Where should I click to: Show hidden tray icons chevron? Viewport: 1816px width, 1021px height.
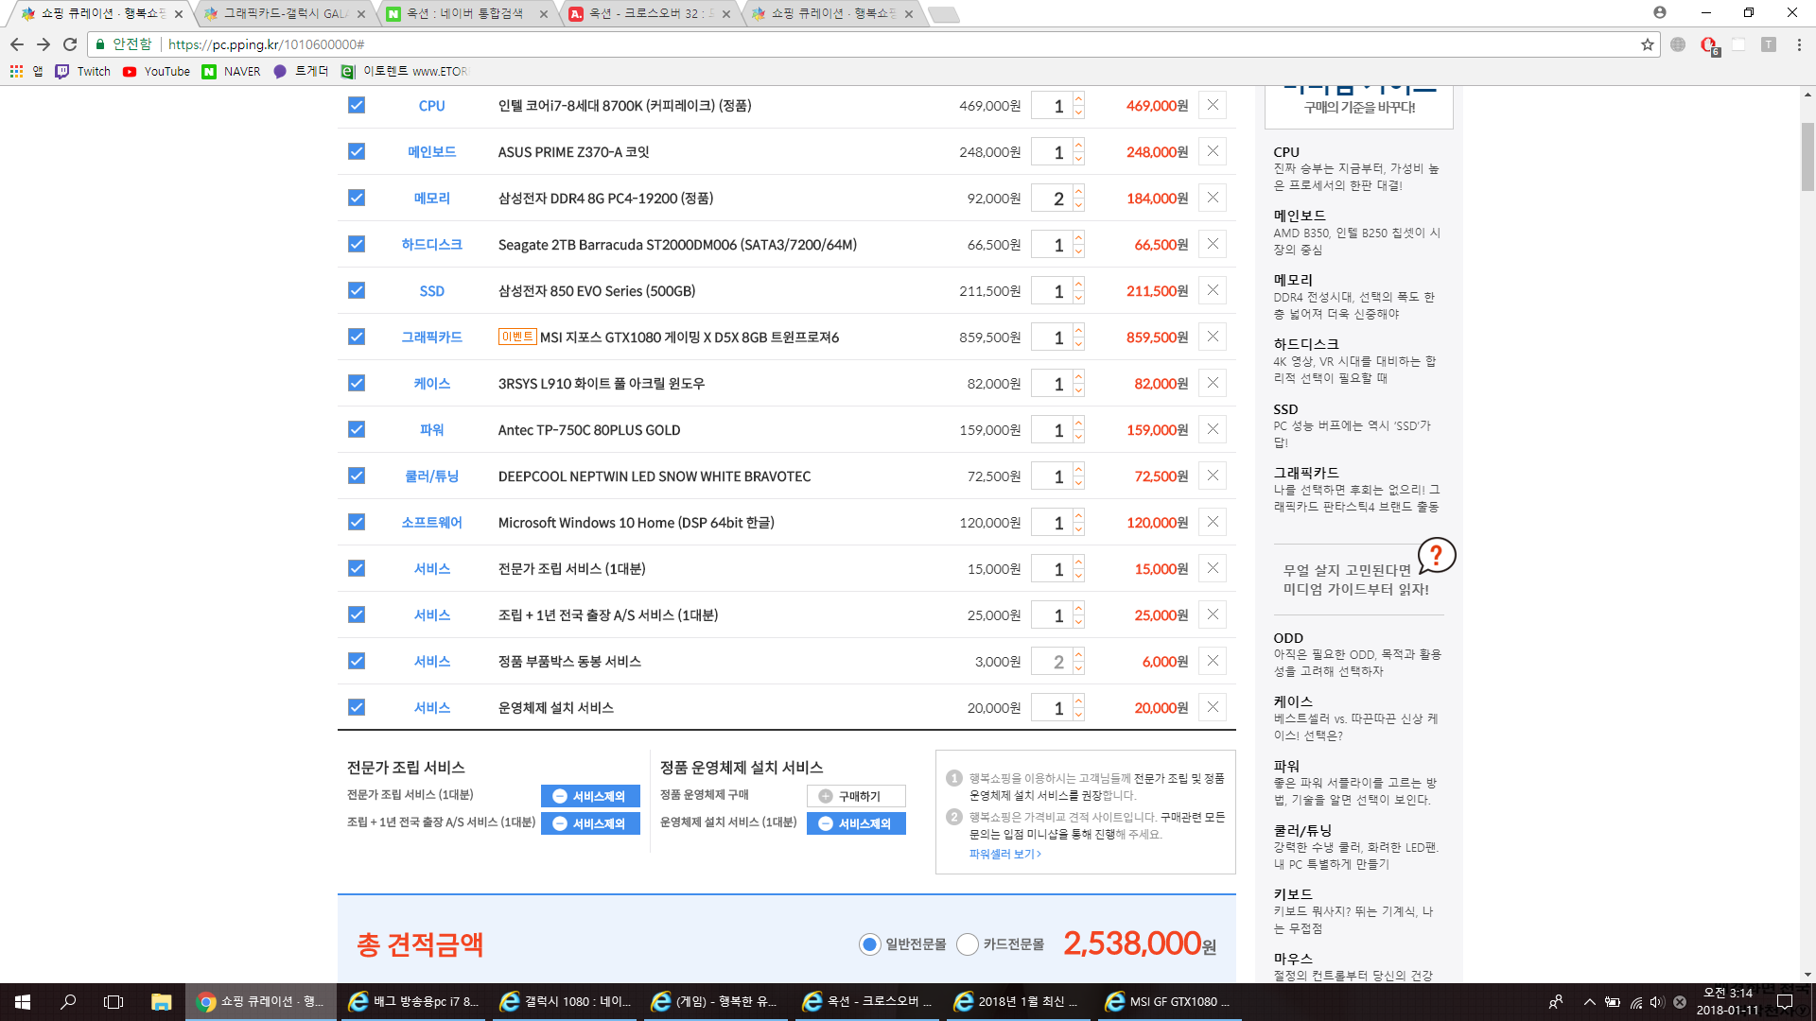click(1589, 1002)
